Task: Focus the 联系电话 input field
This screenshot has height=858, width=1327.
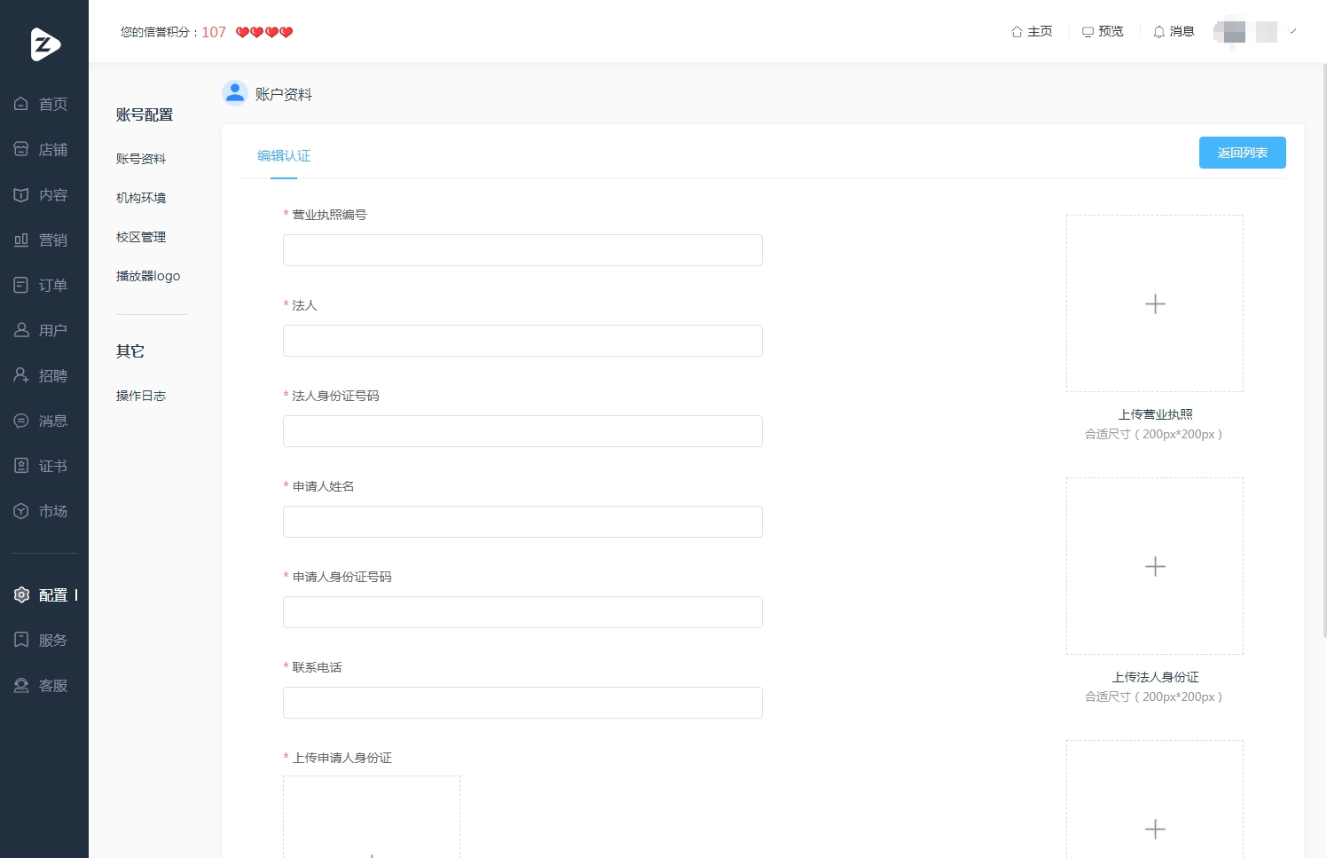Action: click(522, 703)
